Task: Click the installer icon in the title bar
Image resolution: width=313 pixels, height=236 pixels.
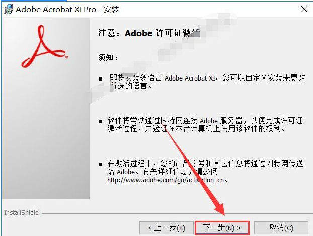Action: click(8, 10)
